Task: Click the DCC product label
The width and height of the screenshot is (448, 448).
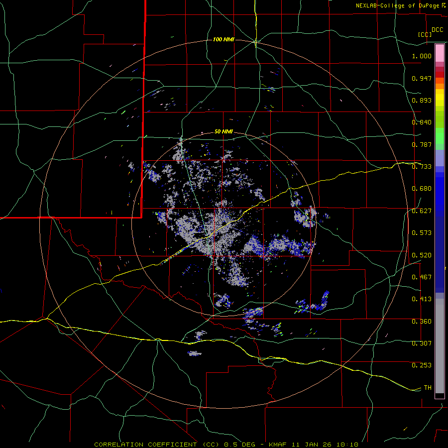Action: (437, 30)
